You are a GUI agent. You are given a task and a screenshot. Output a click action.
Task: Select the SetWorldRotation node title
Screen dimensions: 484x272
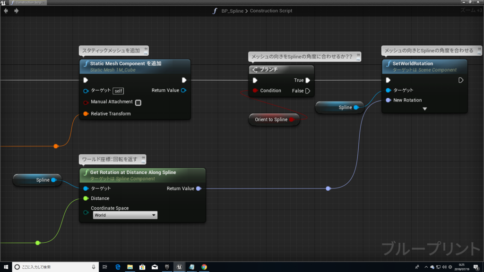click(413, 64)
